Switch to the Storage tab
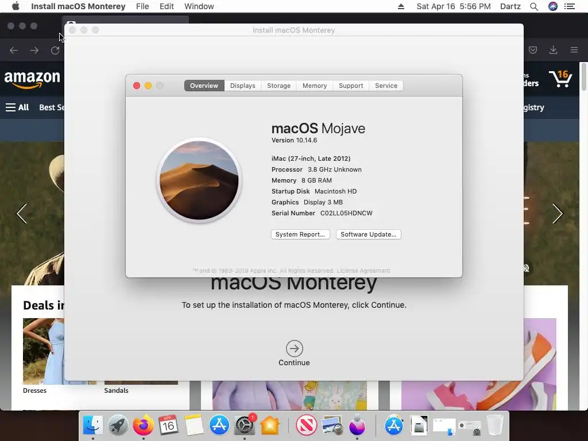The image size is (588, 441). pyautogui.click(x=278, y=86)
